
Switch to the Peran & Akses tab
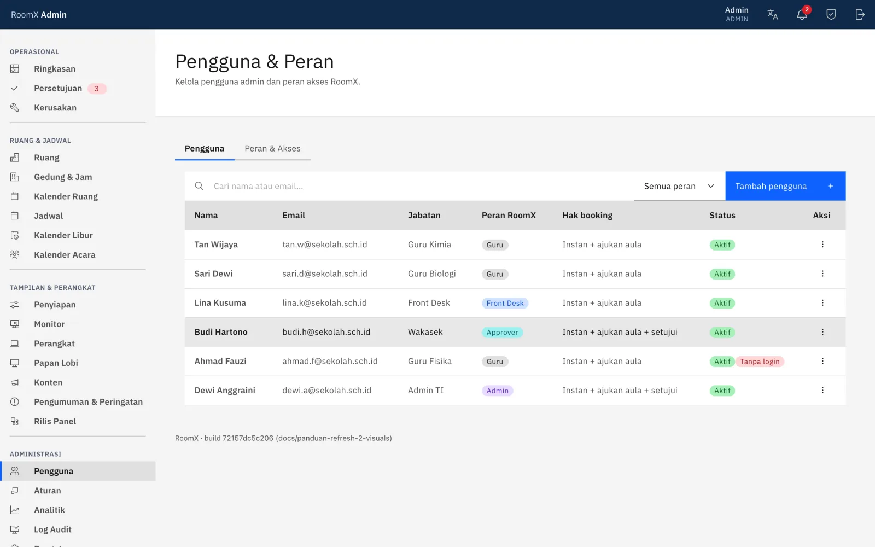(272, 149)
